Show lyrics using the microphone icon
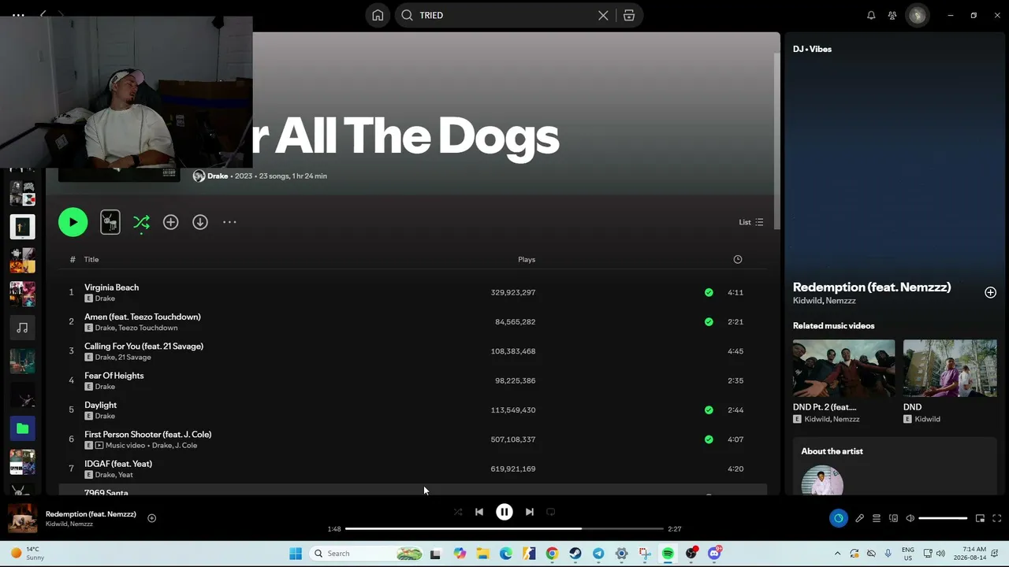Viewport: 1009px width, 567px height. [x=859, y=518]
